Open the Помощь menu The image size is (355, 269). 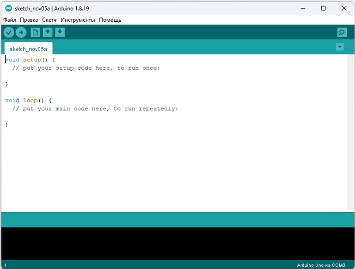(x=110, y=20)
